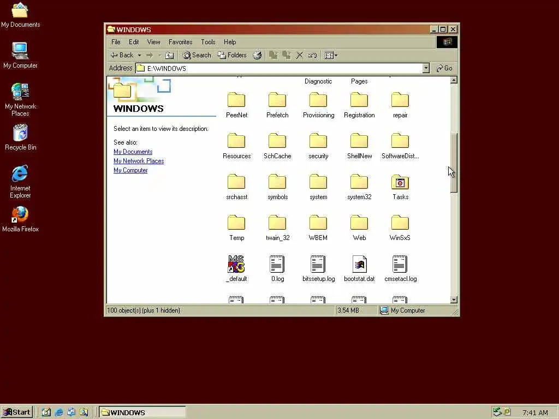
Task: Select the Mozilla Firefox desktop icon
Action: tap(20, 219)
